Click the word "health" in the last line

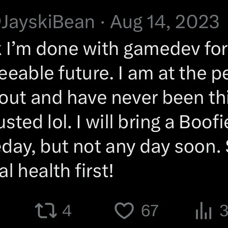[44, 170]
